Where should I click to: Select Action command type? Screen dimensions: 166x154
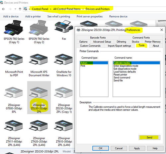pyautogui.click(x=94, y=63)
